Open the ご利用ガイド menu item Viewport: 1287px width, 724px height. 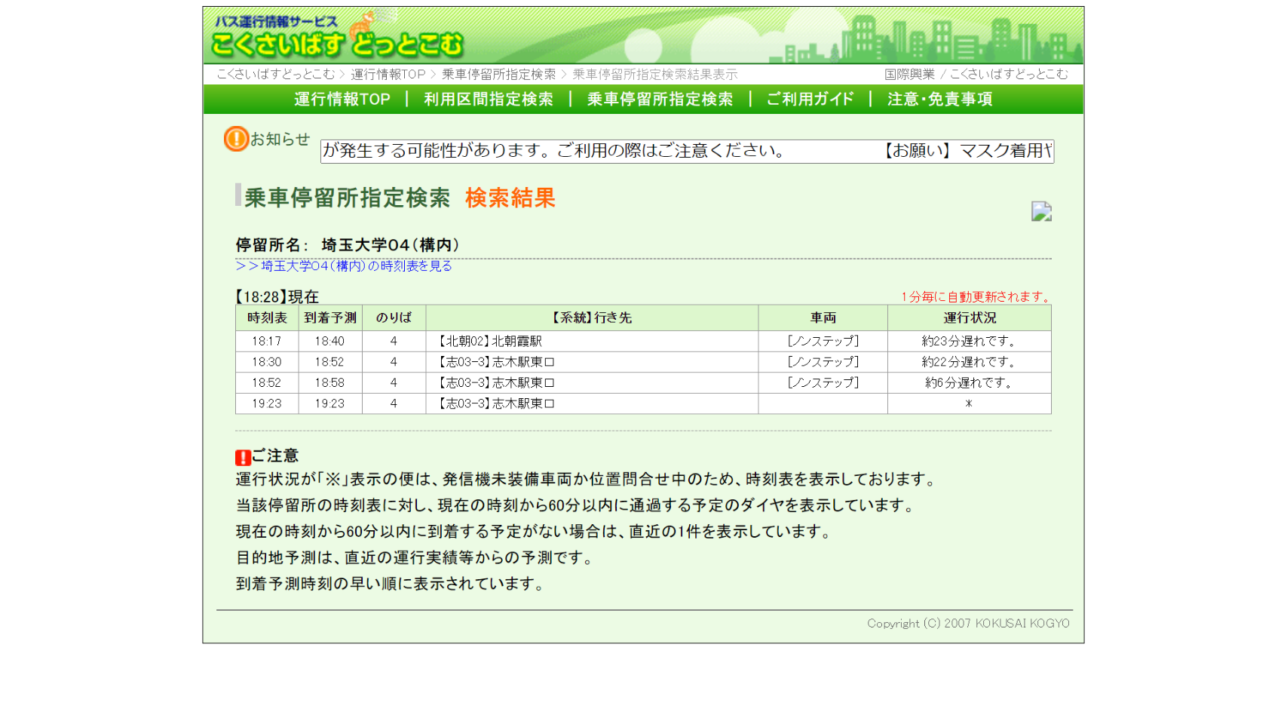point(810,100)
